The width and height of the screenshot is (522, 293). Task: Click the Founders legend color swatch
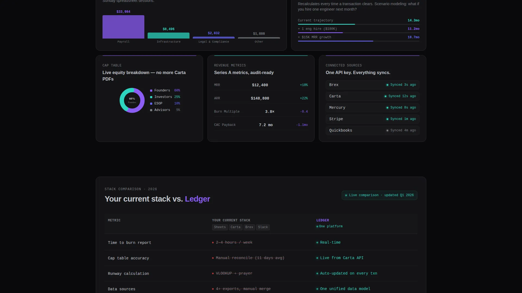click(x=151, y=91)
